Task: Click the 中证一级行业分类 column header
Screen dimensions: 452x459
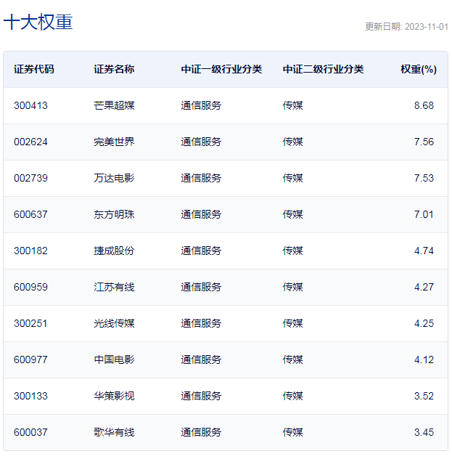Action: (x=221, y=70)
